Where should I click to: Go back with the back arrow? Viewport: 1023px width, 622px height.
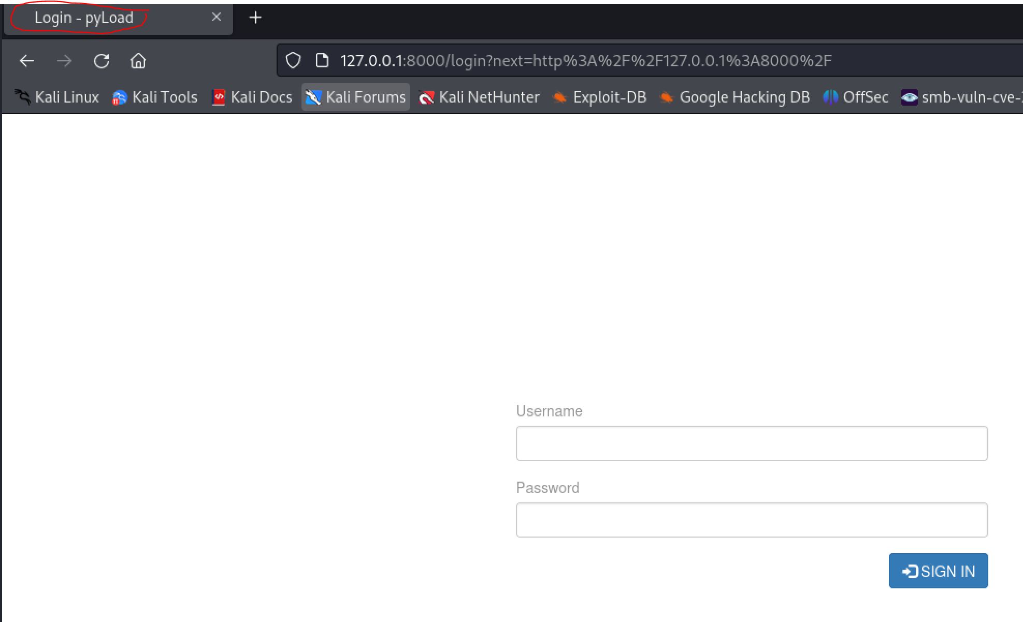(27, 61)
